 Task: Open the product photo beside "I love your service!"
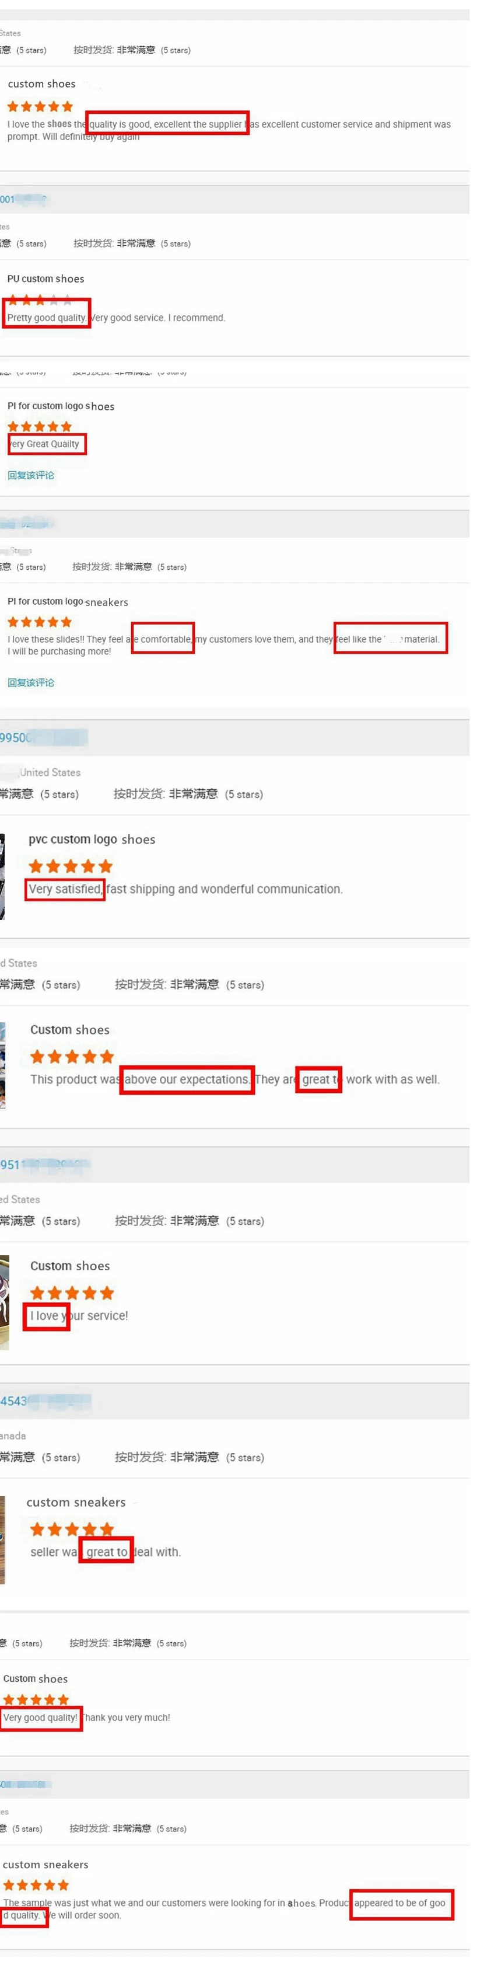click(5, 1302)
